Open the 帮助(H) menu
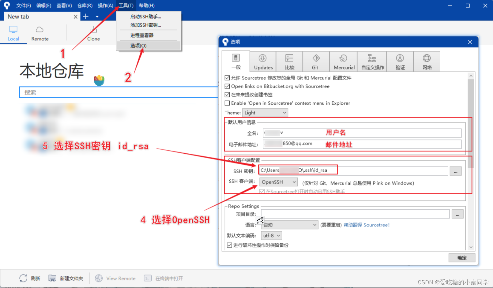Screen dimensions: 493x288 147,6
